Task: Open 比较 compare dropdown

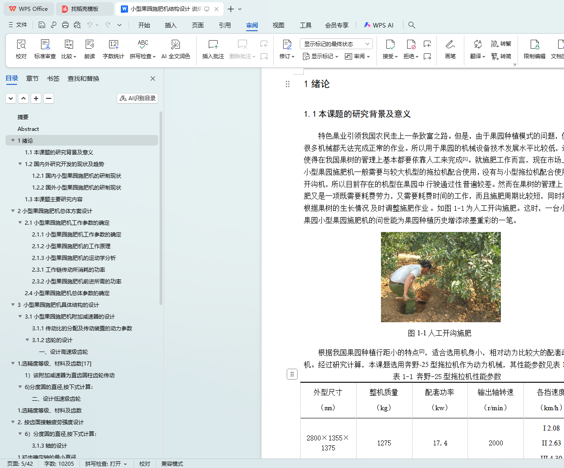Action: pos(69,56)
